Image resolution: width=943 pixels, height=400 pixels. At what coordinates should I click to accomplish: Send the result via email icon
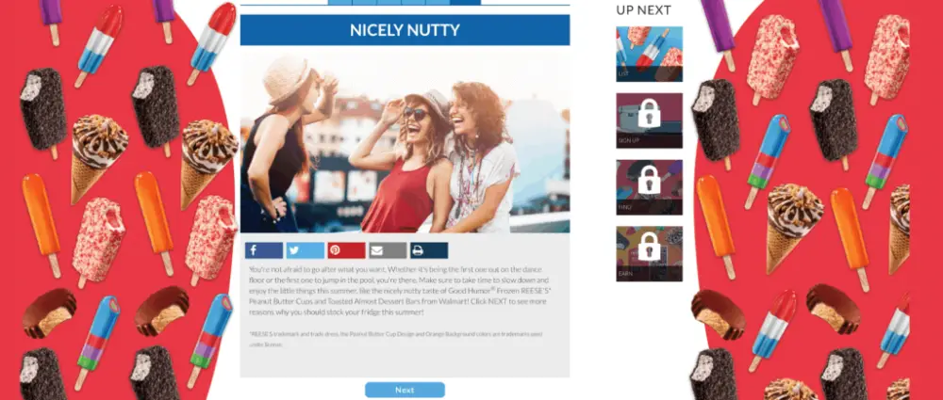click(x=388, y=250)
